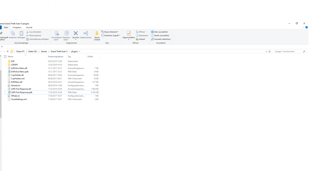Click the Bearbeiten command
The image size is (316, 171).
(x=142, y=35)
